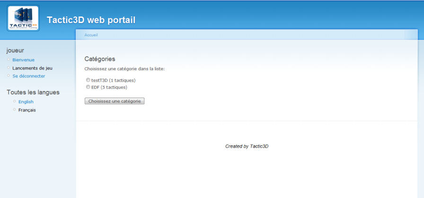The width and height of the screenshot is (424, 198).
Task: Switch language to English
Action: click(26, 102)
